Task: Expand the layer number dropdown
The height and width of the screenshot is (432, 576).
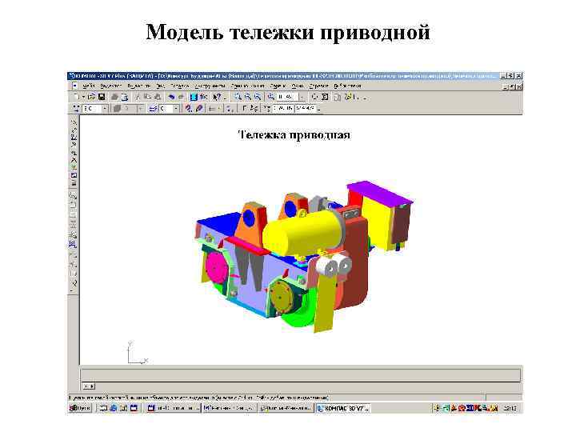Action: click(x=175, y=109)
